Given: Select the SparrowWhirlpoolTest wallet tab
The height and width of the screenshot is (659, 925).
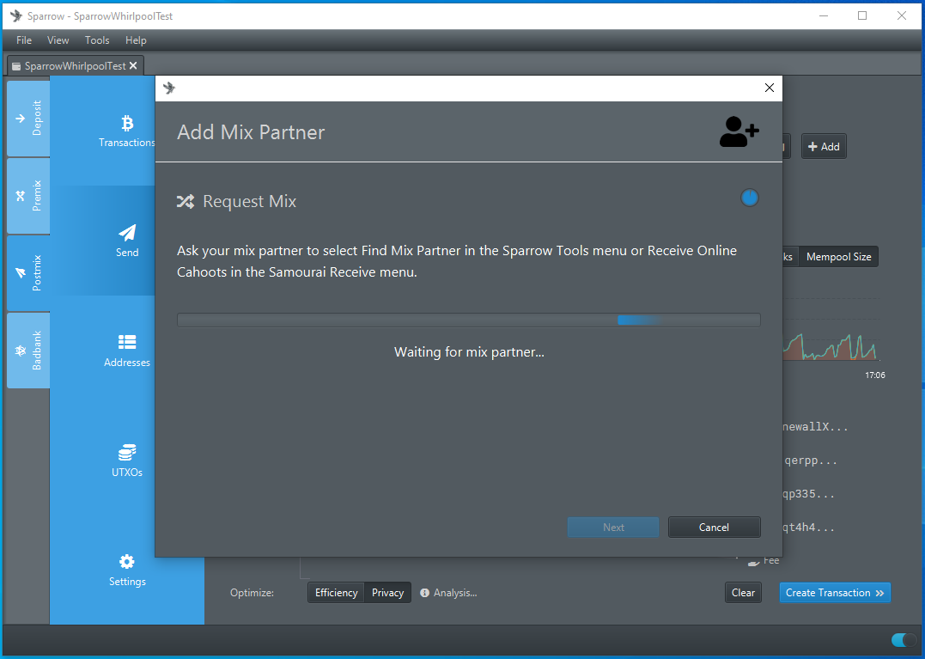Looking at the screenshot, I should (75, 66).
